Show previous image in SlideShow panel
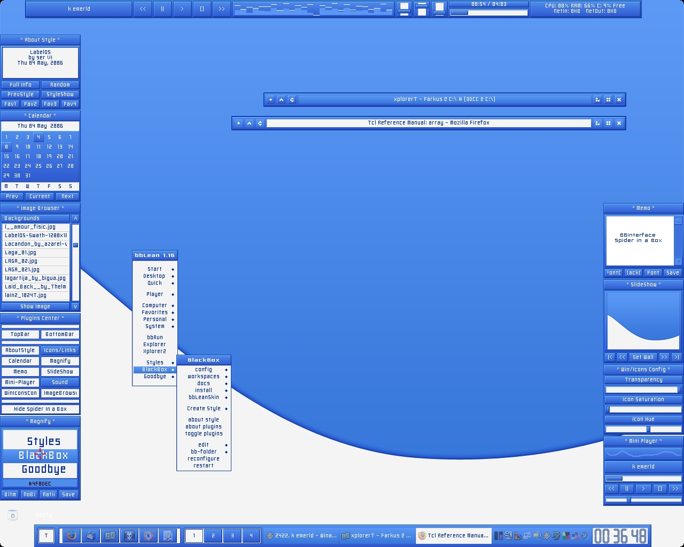Viewport: 684px width, 547px height. (x=622, y=357)
